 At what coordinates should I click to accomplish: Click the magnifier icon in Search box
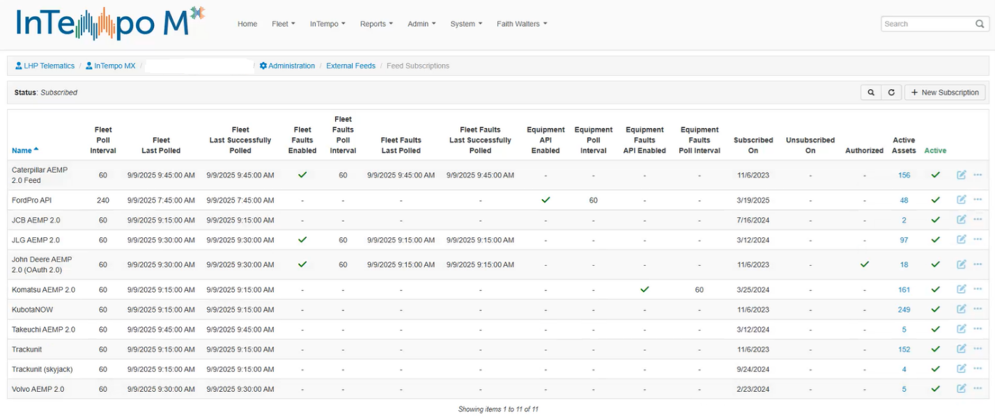980,24
